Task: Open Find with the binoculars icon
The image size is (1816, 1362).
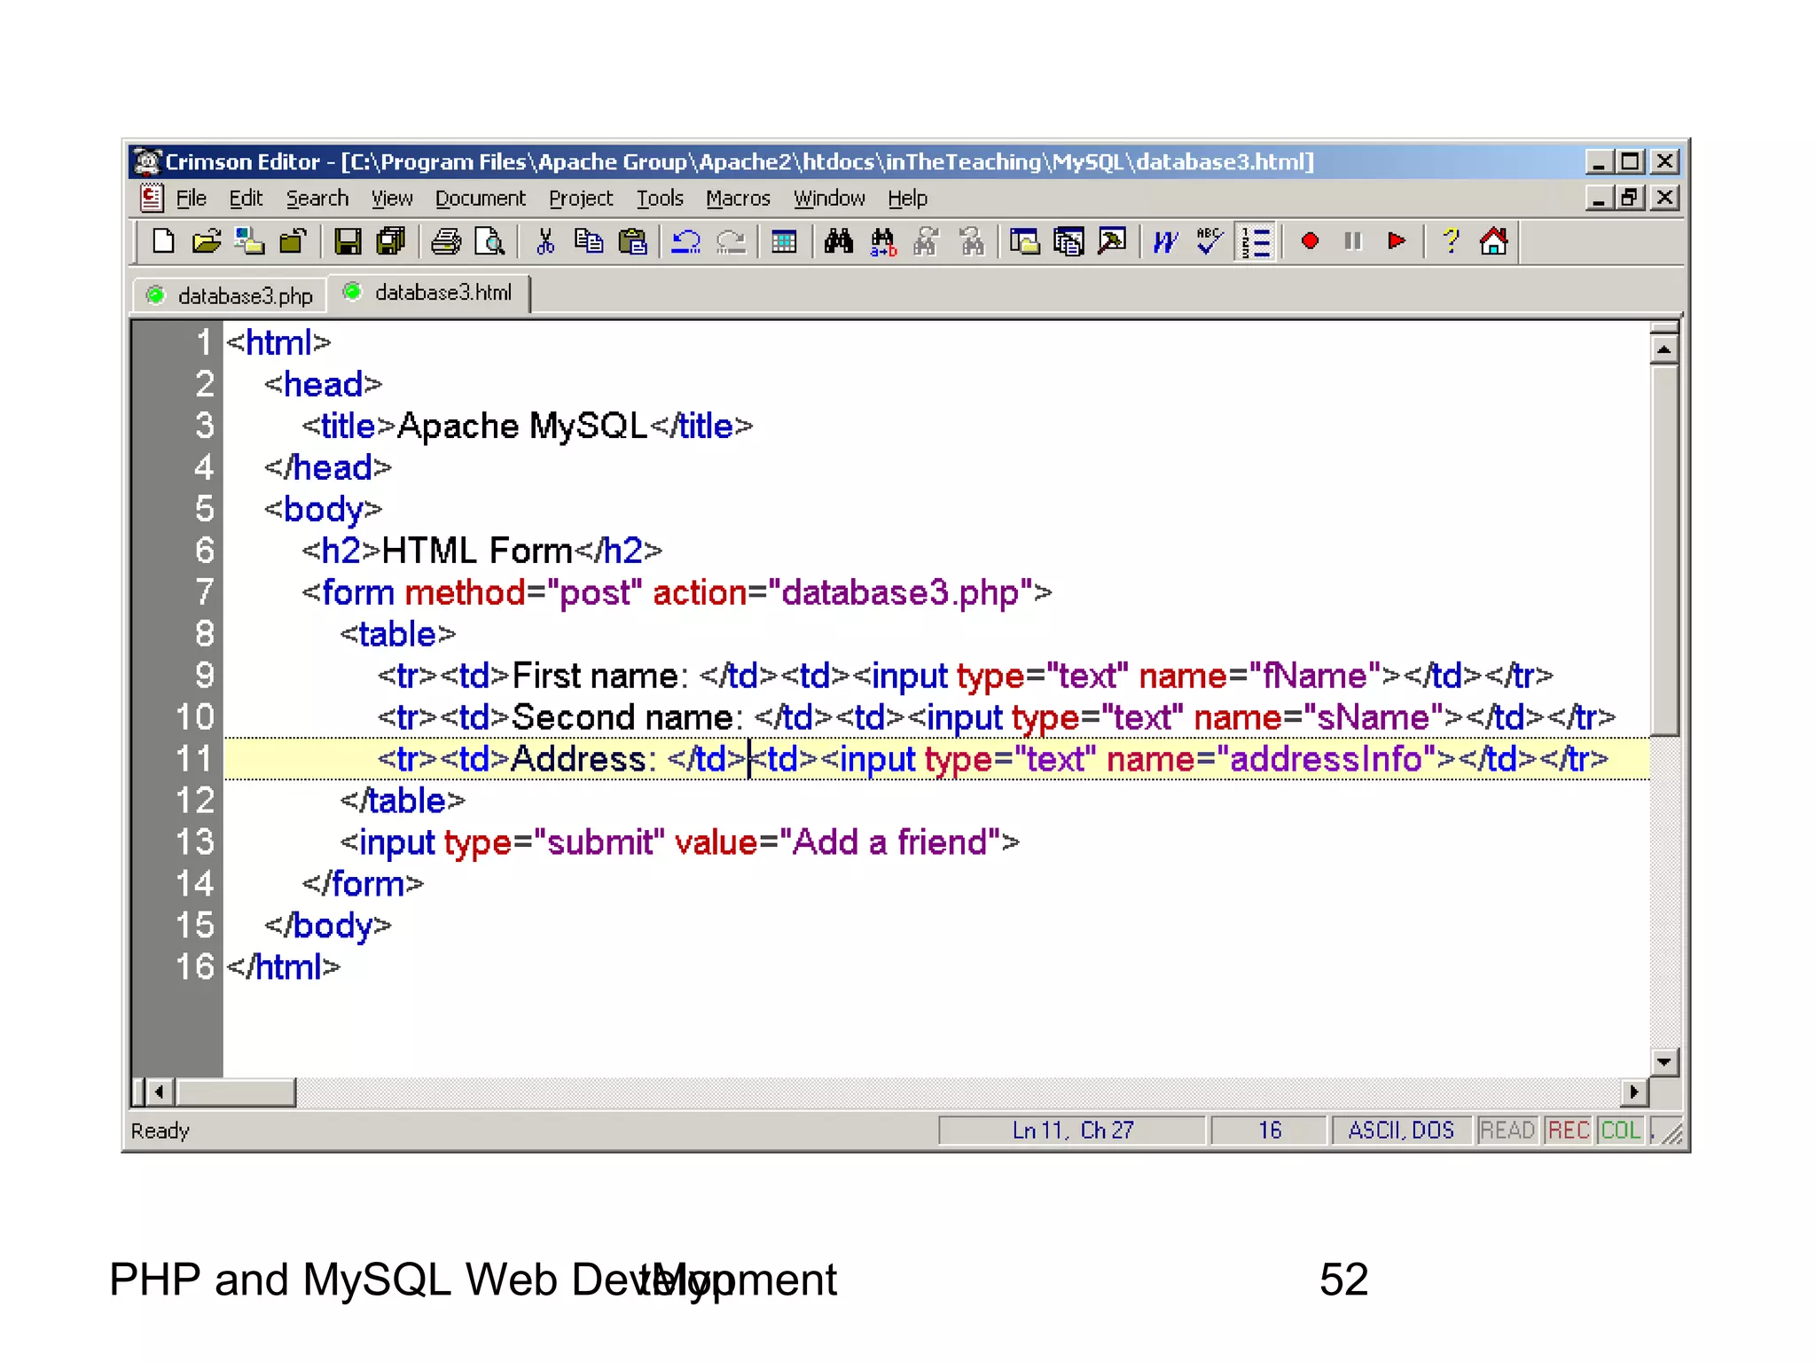Action: [x=838, y=241]
